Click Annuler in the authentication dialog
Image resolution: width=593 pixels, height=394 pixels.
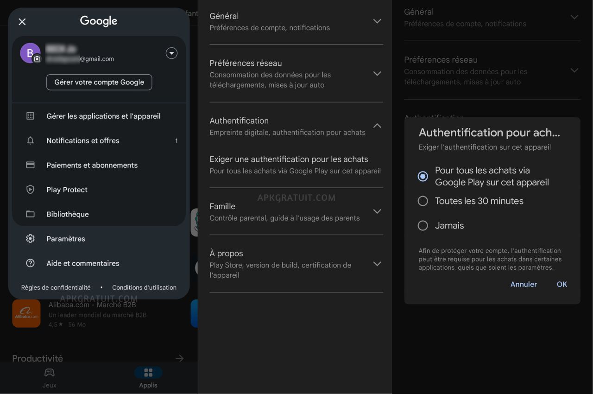[x=524, y=284]
